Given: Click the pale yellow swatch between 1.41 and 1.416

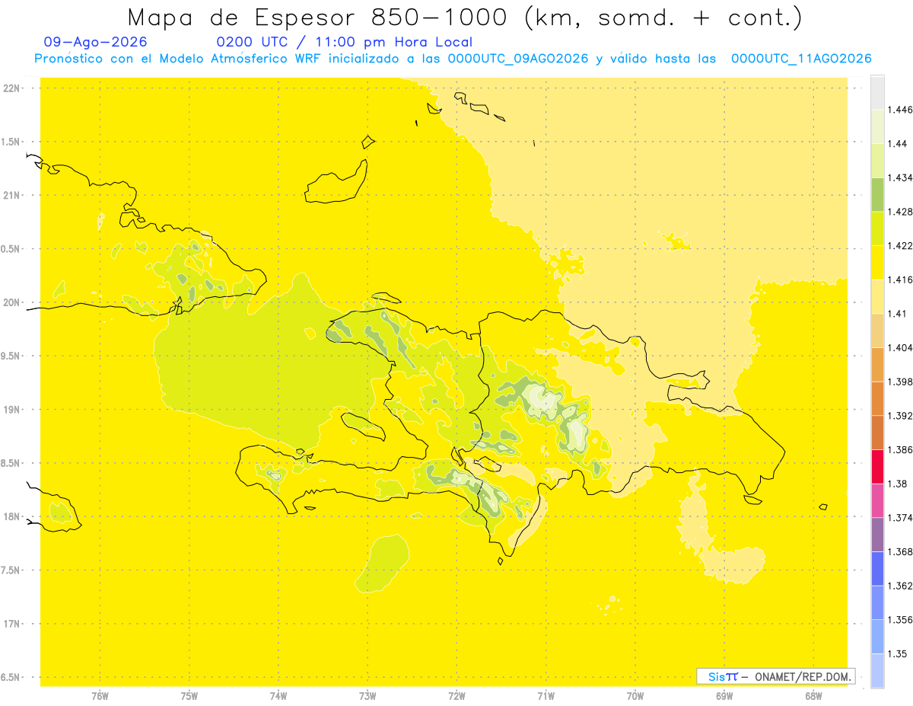Looking at the screenshot, I should tap(877, 297).
